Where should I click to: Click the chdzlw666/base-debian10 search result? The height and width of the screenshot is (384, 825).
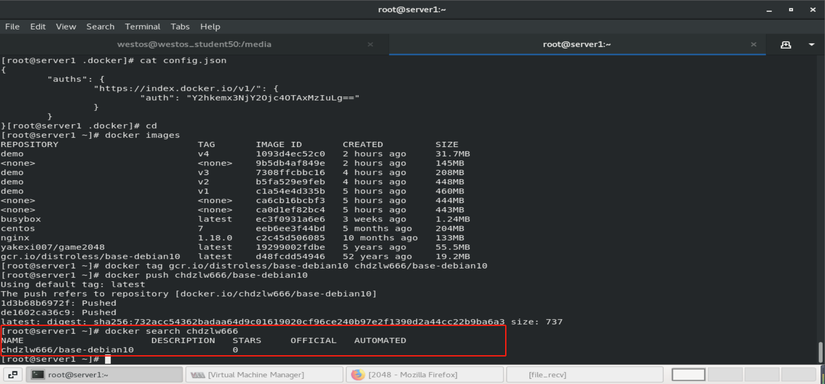[x=67, y=350]
